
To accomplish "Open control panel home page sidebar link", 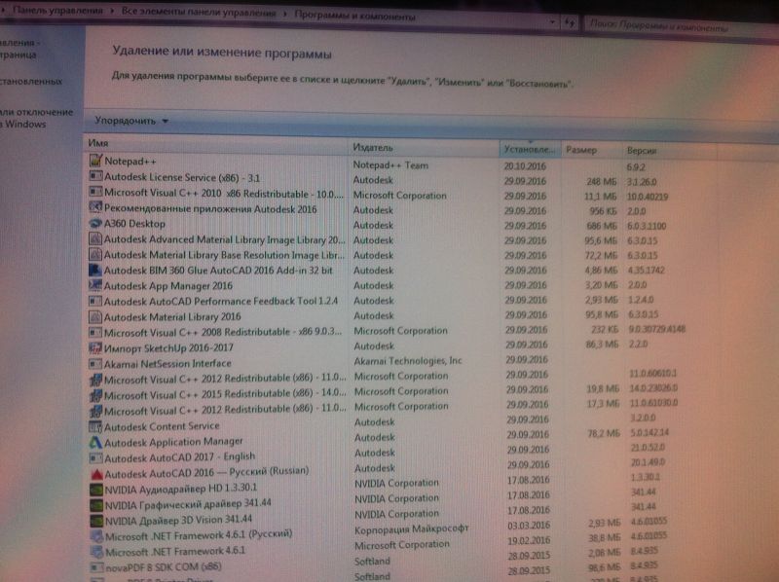I will click(19, 49).
